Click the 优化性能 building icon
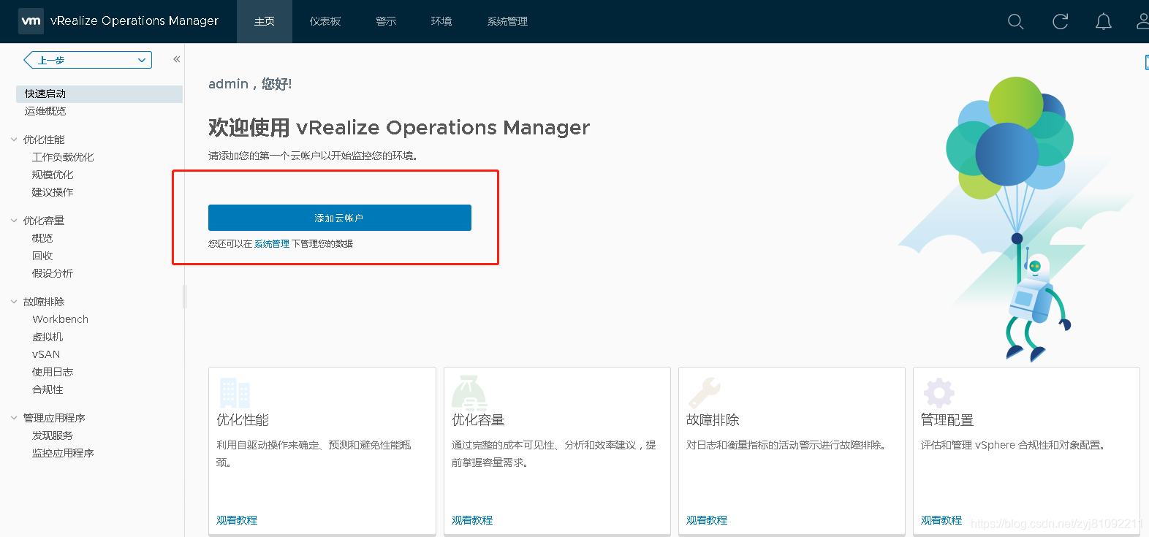This screenshot has height=537, width=1149. (235, 393)
